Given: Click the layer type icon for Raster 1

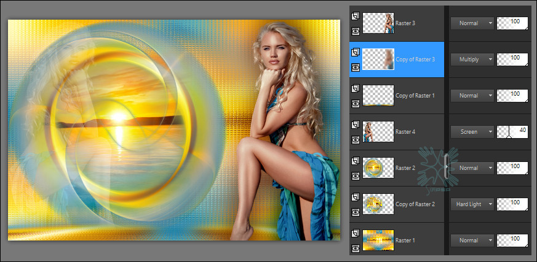Looking at the screenshot, I should click(355, 234).
